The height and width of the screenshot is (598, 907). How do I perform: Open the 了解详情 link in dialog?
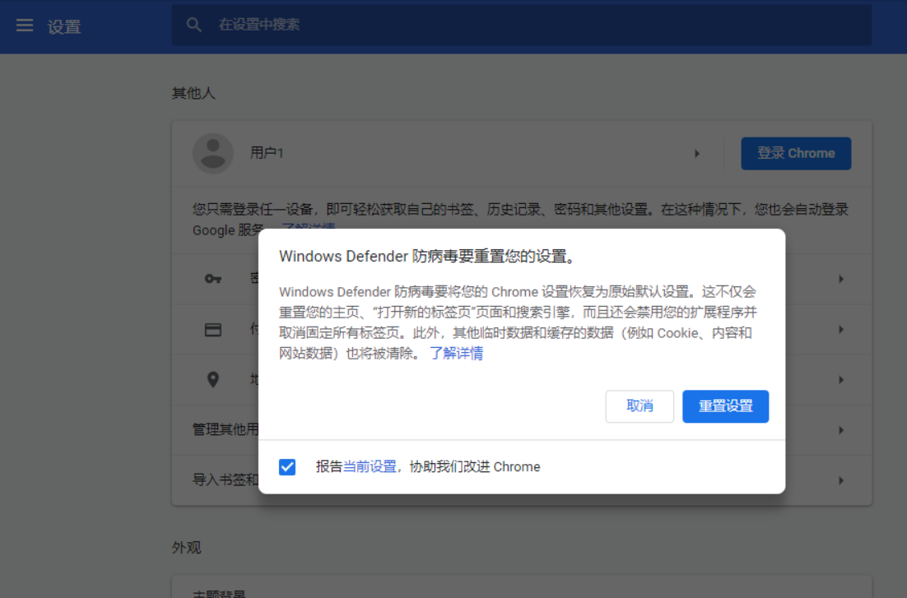point(457,354)
